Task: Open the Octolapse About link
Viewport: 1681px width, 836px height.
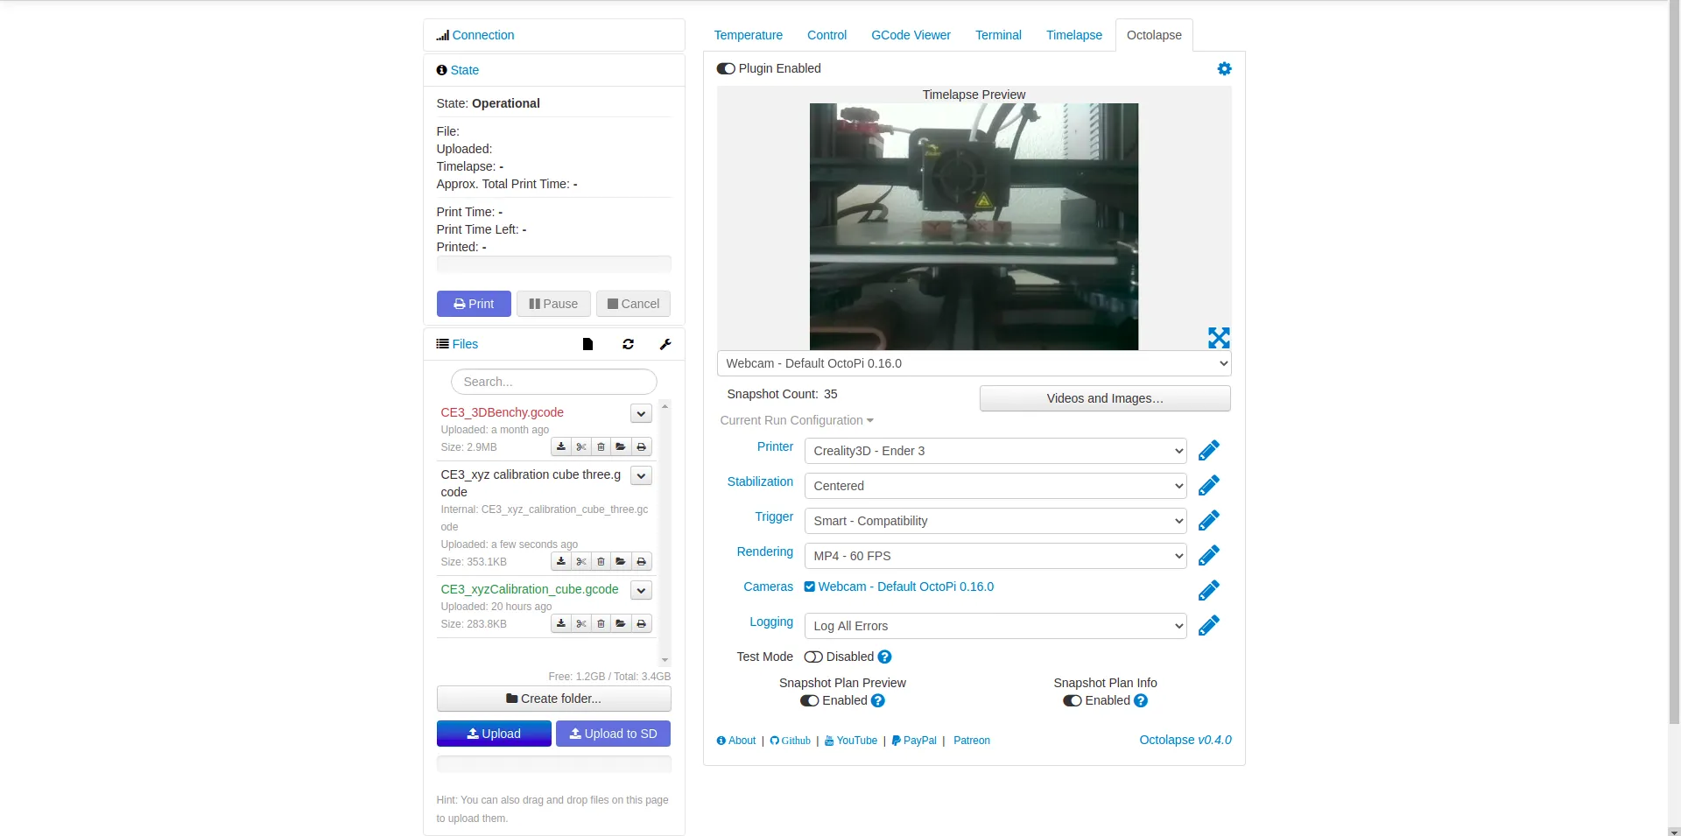Action: tap(735, 741)
